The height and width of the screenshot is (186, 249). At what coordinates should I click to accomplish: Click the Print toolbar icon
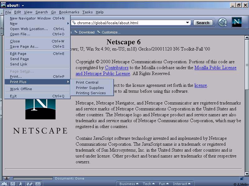point(223,22)
